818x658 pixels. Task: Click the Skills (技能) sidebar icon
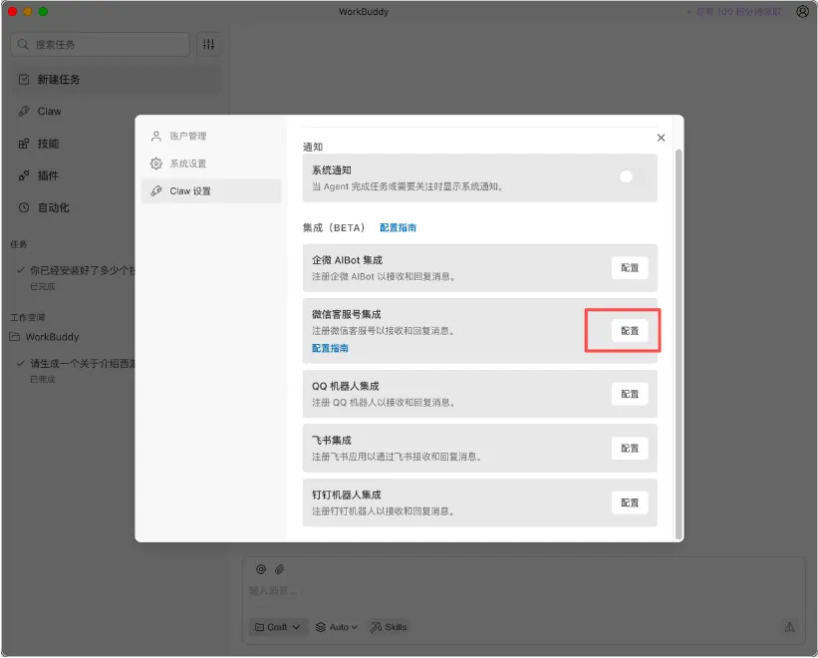tap(24, 144)
